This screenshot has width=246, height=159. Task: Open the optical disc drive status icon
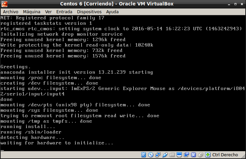pyautogui.click(x=151, y=155)
